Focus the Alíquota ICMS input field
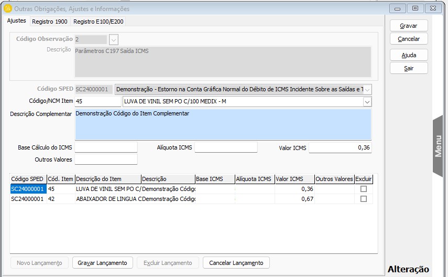Screen dimensions: 448x277 click(226, 147)
